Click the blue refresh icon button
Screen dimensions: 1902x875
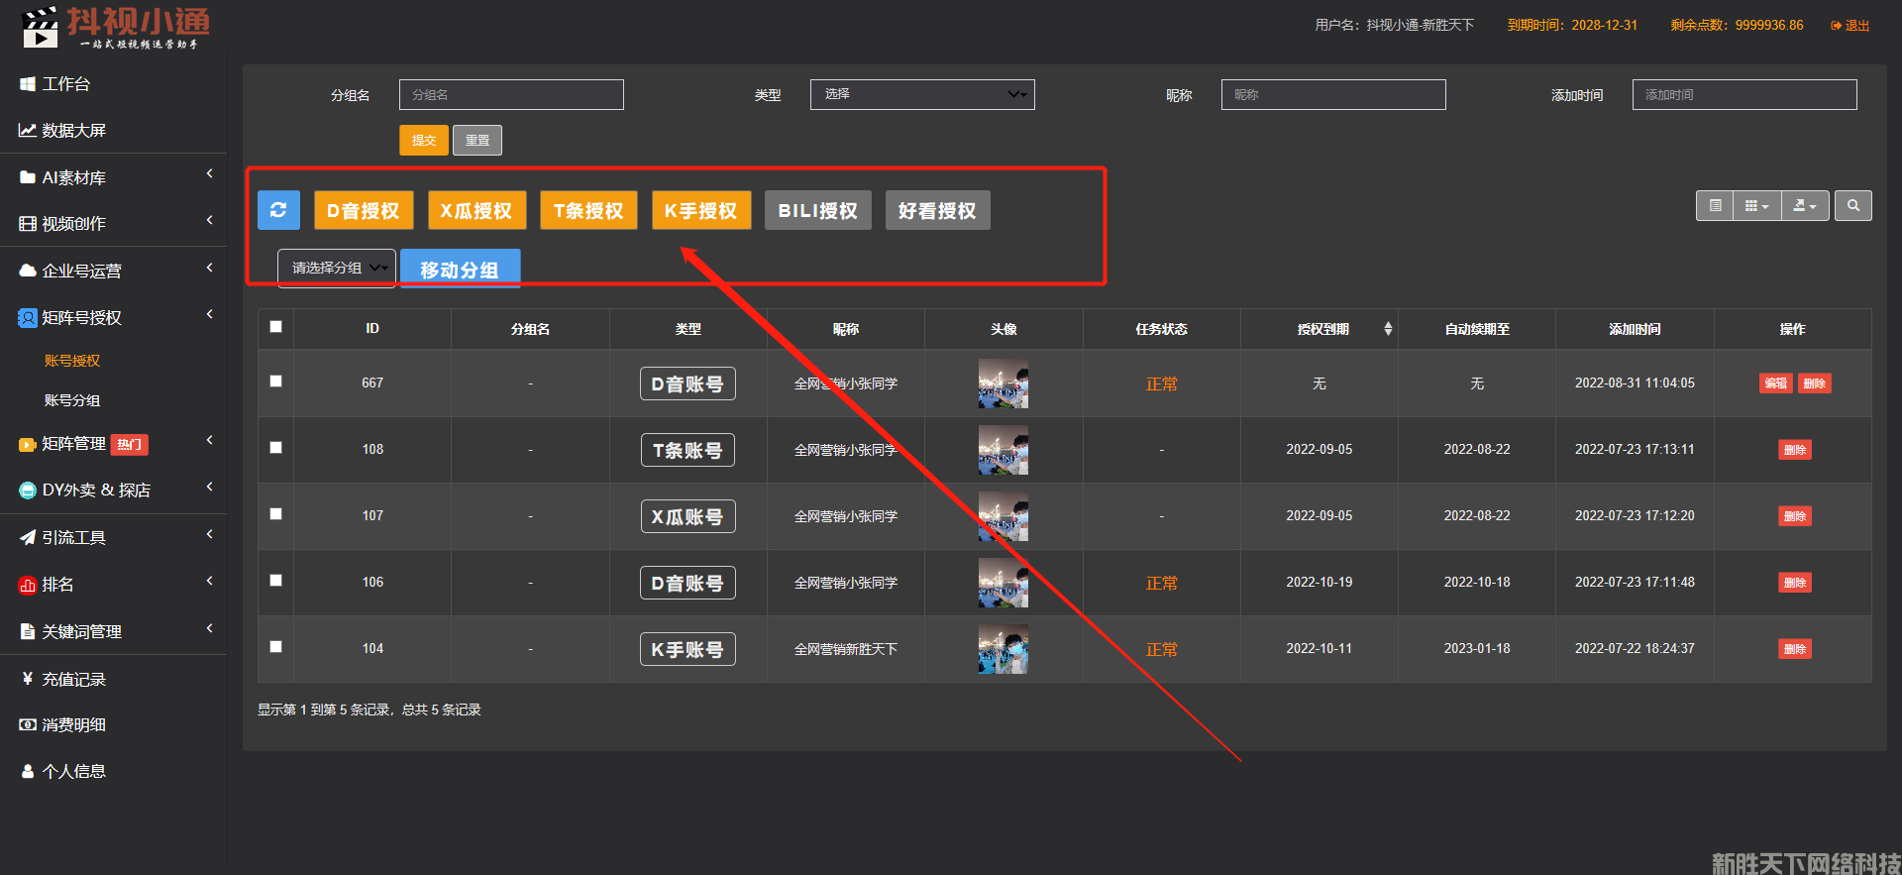point(278,210)
